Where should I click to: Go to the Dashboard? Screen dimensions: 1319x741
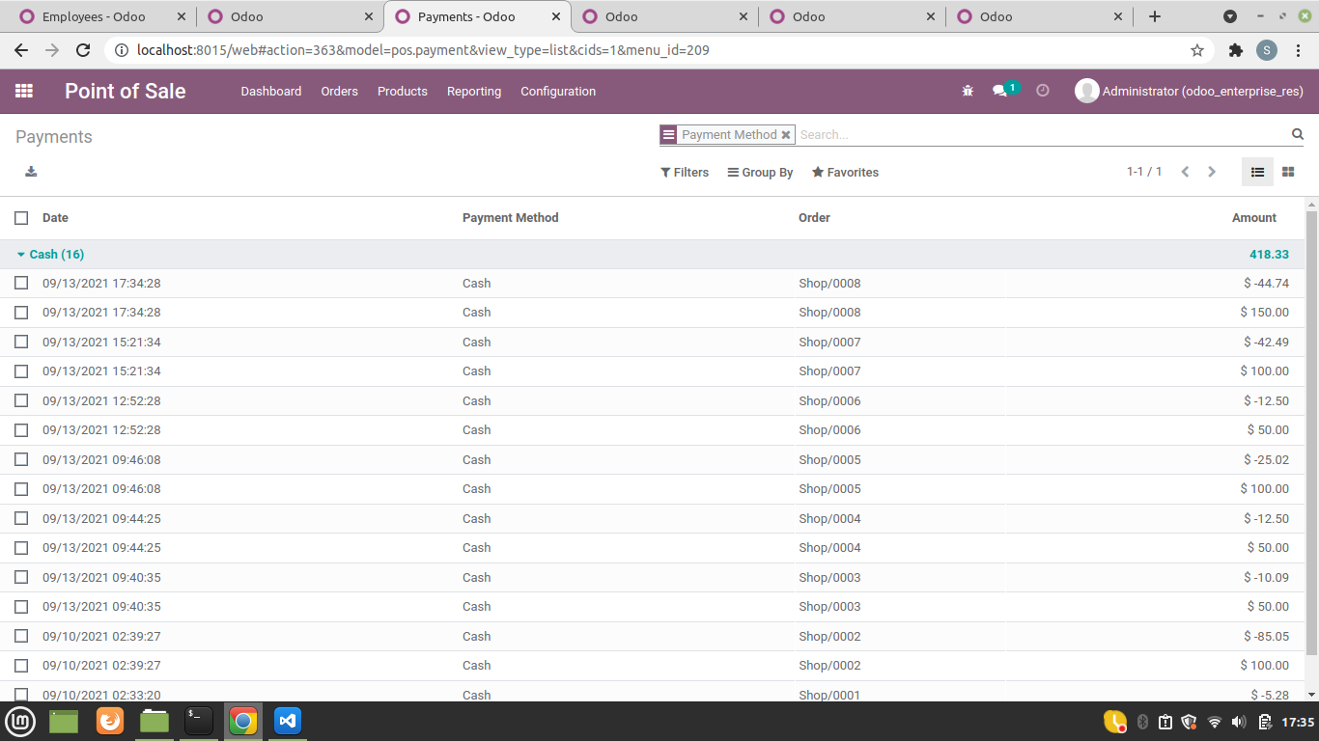271,91
